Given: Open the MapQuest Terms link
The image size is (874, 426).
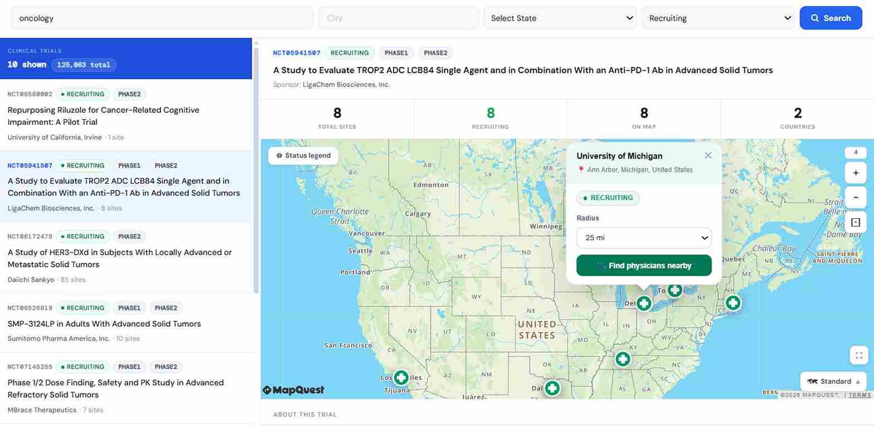Looking at the screenshot, I should 860,395.
